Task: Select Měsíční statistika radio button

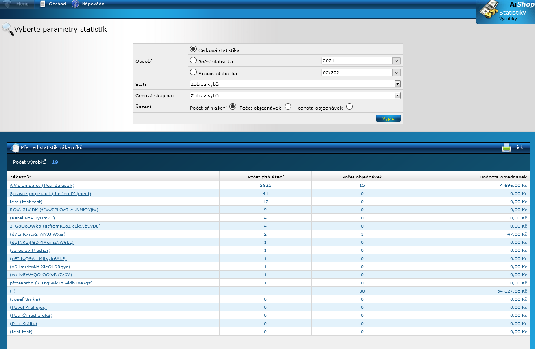Action: click(194, 72)
